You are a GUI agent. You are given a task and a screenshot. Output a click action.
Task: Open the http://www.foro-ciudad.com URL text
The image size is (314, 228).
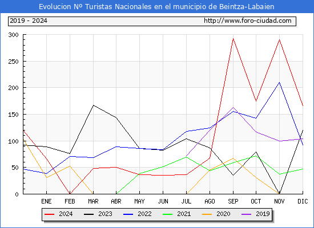tap(248, 21)
